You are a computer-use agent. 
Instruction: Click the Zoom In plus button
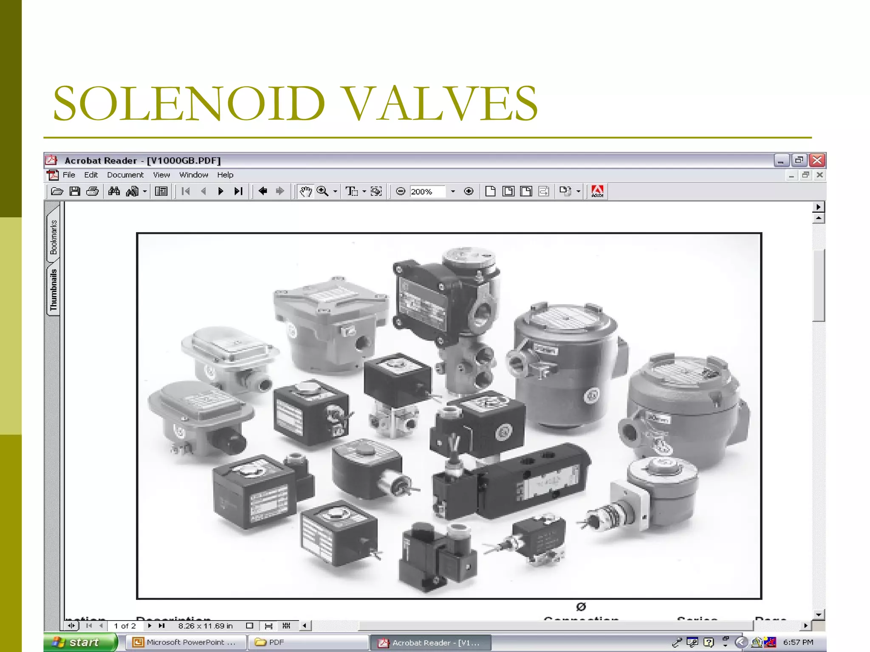469,191
